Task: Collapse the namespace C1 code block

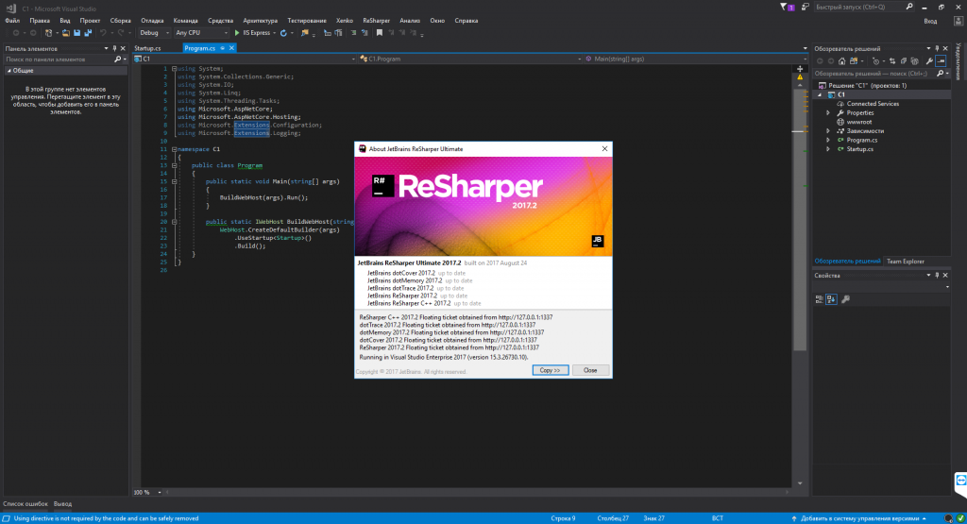Action: [x=174, y=149]
